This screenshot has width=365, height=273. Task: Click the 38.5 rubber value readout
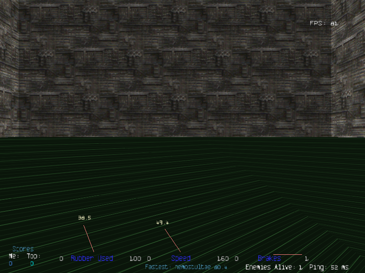pyautogui.click(x=84, y=218)
